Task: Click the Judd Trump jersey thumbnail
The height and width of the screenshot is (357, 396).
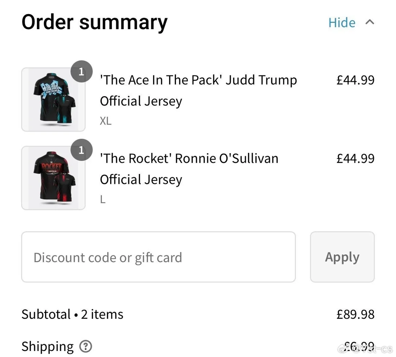Action: click(53, 99)
